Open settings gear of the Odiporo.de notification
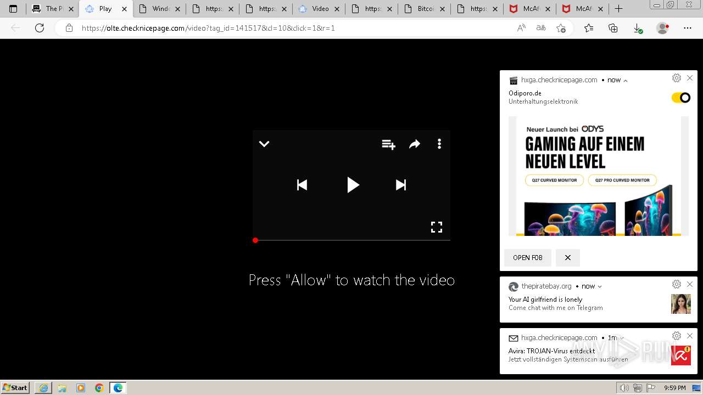Screen dimensions: 703x395 677,78
